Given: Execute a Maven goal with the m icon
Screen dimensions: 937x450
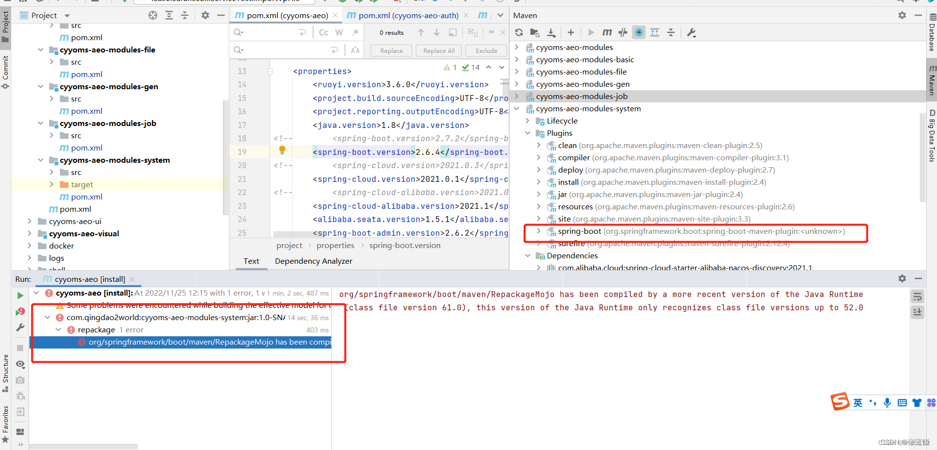Looking at the screenshot, I should point(607,32).
